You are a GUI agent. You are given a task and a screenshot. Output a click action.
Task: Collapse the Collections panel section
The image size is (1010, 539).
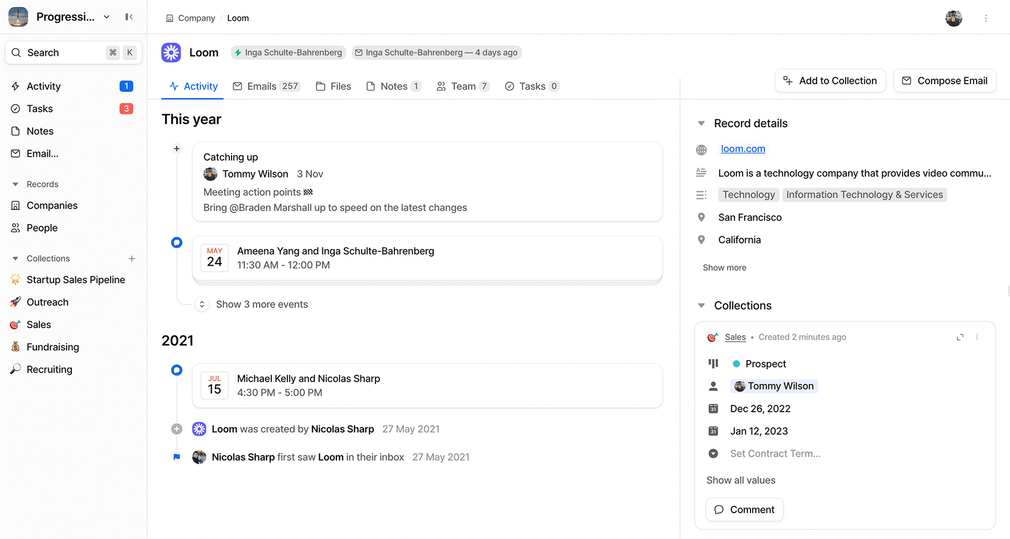click(x=701, y=305)
